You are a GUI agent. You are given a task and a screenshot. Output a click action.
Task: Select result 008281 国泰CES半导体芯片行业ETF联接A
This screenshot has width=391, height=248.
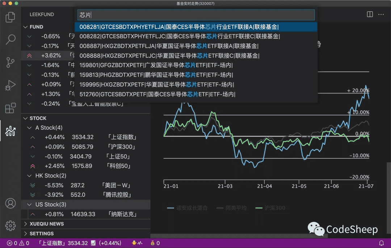pos(196,27)
